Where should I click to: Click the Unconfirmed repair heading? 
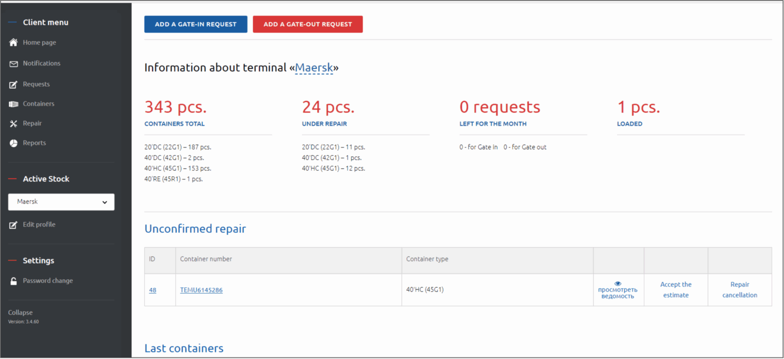[195, 229]
